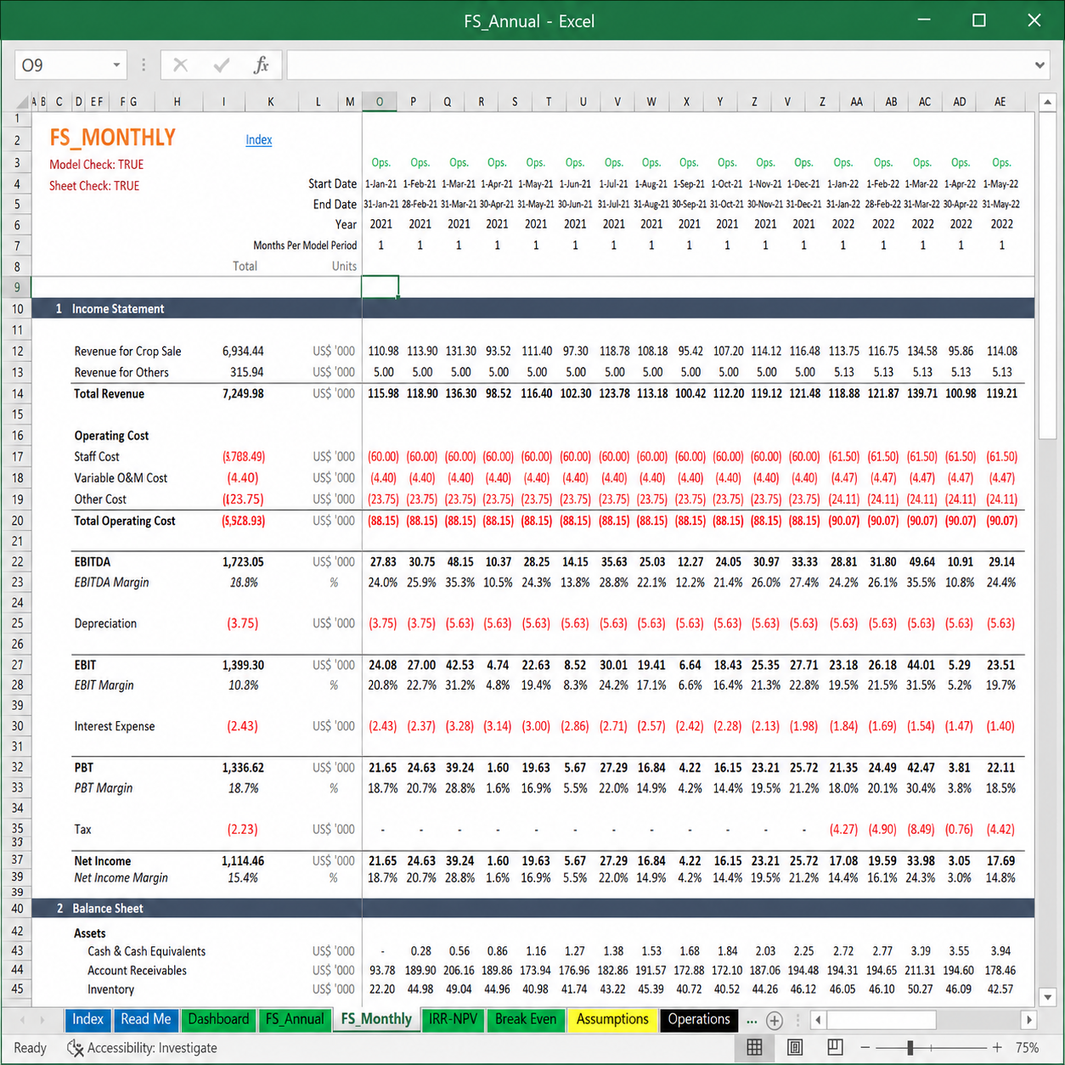This screenshot has height=1065, width=1065.
Task: Open the Operations sheet tab
Action: coord(699,1019)
